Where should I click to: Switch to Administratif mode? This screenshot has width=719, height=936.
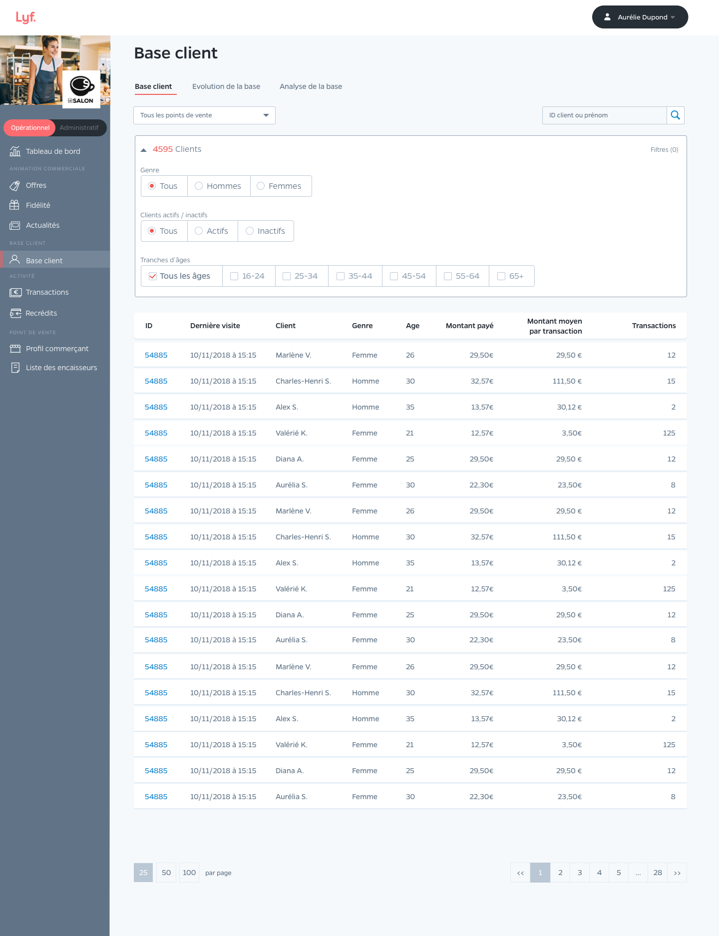79,128
